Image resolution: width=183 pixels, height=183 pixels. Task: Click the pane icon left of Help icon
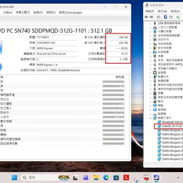click(158, 17)
